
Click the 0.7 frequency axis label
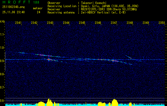pos(2,87)
